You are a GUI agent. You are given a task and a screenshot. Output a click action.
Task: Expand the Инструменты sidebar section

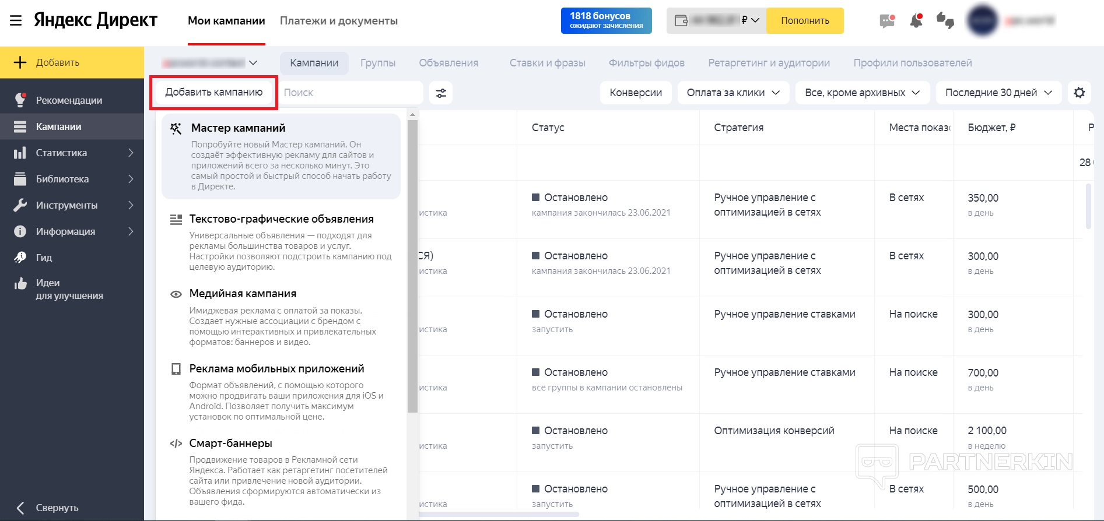pyautogui.click(x=131, y=205)
